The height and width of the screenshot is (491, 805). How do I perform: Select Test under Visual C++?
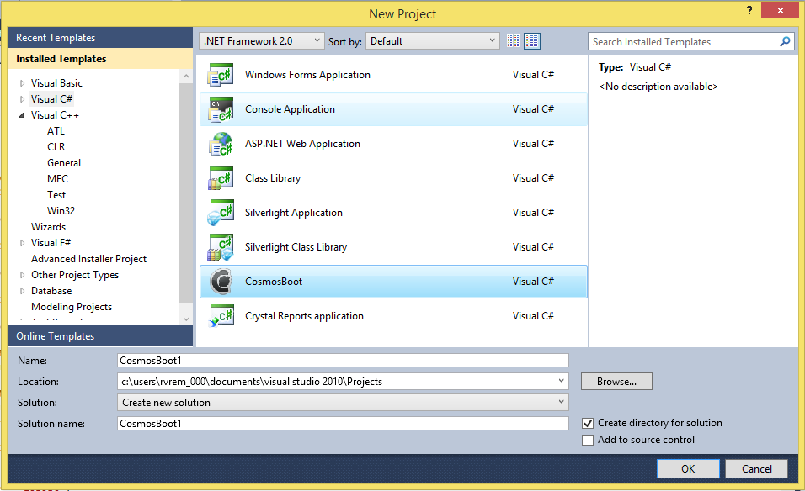click(x=56, y=195)
